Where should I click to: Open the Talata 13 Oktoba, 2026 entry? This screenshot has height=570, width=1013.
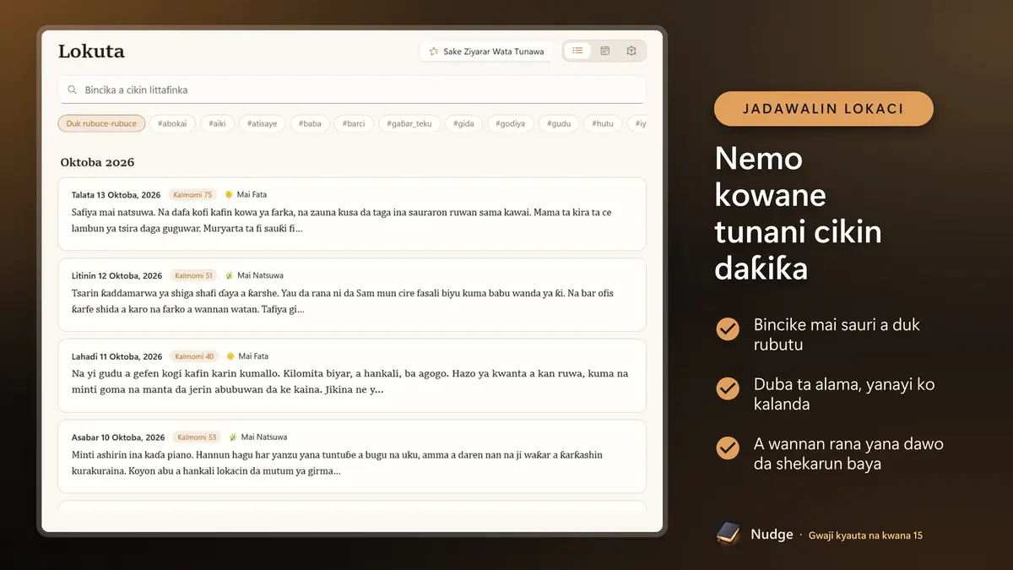(352, 214)
